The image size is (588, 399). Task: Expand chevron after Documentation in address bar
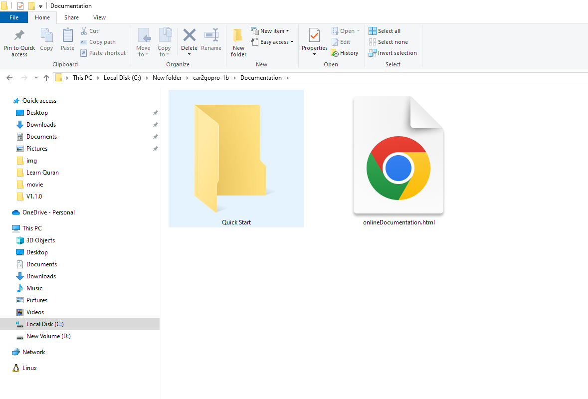click(x=288, y=78)
